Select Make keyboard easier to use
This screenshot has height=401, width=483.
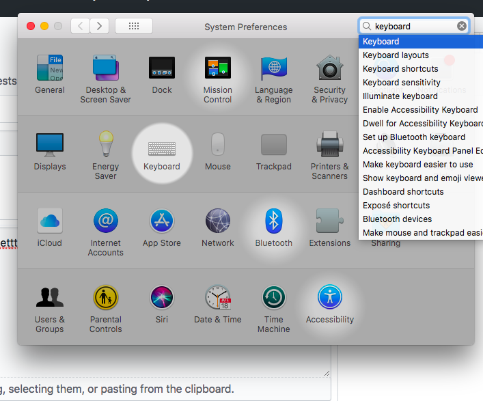[x=421, y=165]
